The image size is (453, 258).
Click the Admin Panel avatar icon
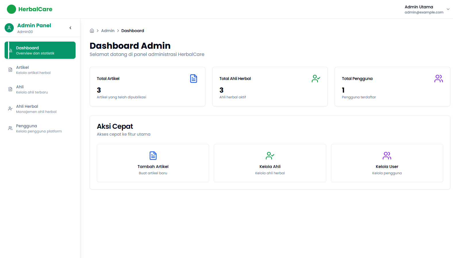(9, 28)
